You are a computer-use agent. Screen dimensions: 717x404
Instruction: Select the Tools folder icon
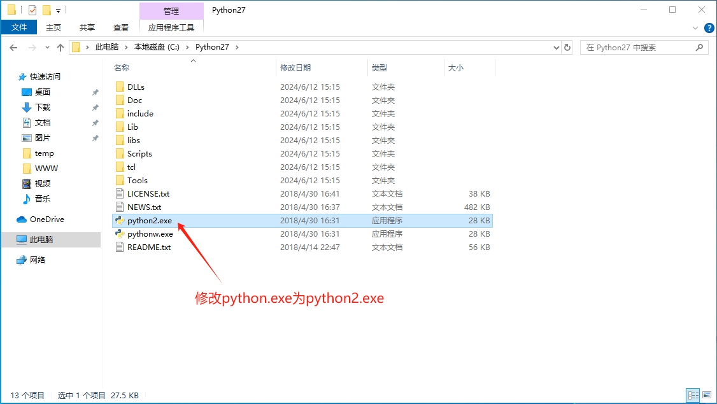click(x=120, y=180)
